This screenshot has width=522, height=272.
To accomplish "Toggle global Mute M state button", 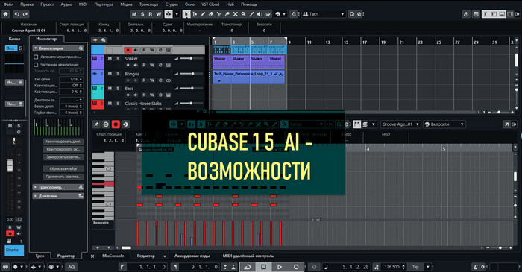I will pyautogui.click(x=134, y=14).
